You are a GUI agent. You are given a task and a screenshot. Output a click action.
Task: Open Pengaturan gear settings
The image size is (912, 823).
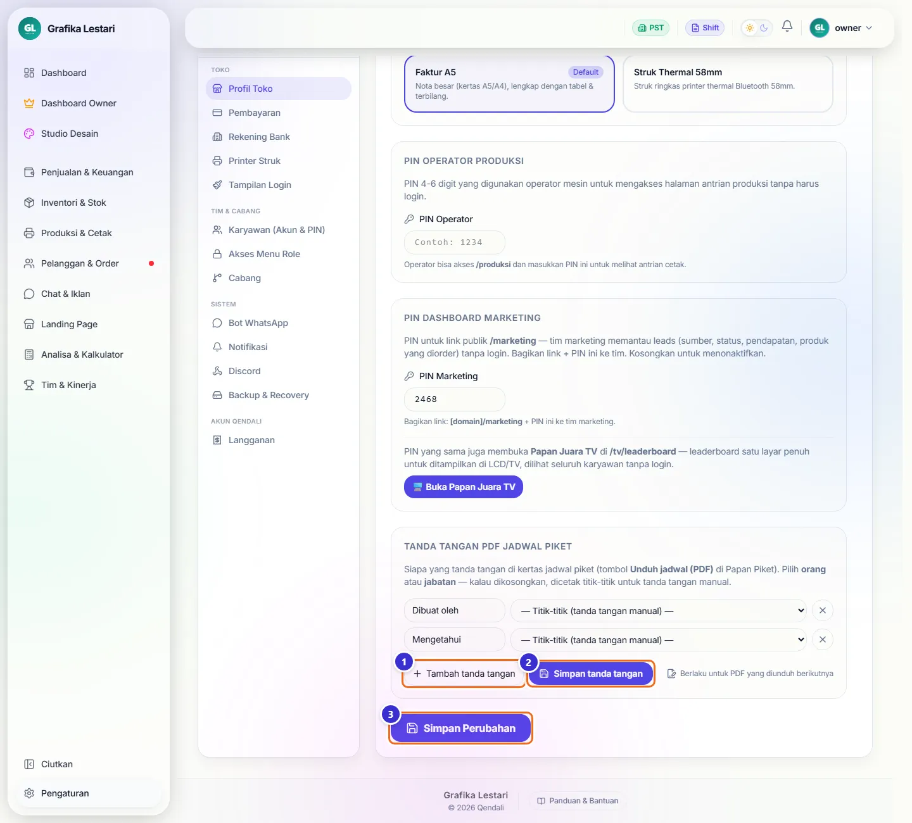coord(89,793)
